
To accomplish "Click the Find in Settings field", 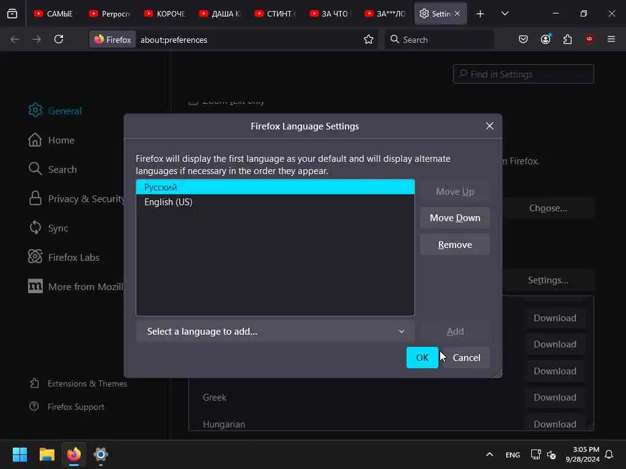I will (523, 74).
